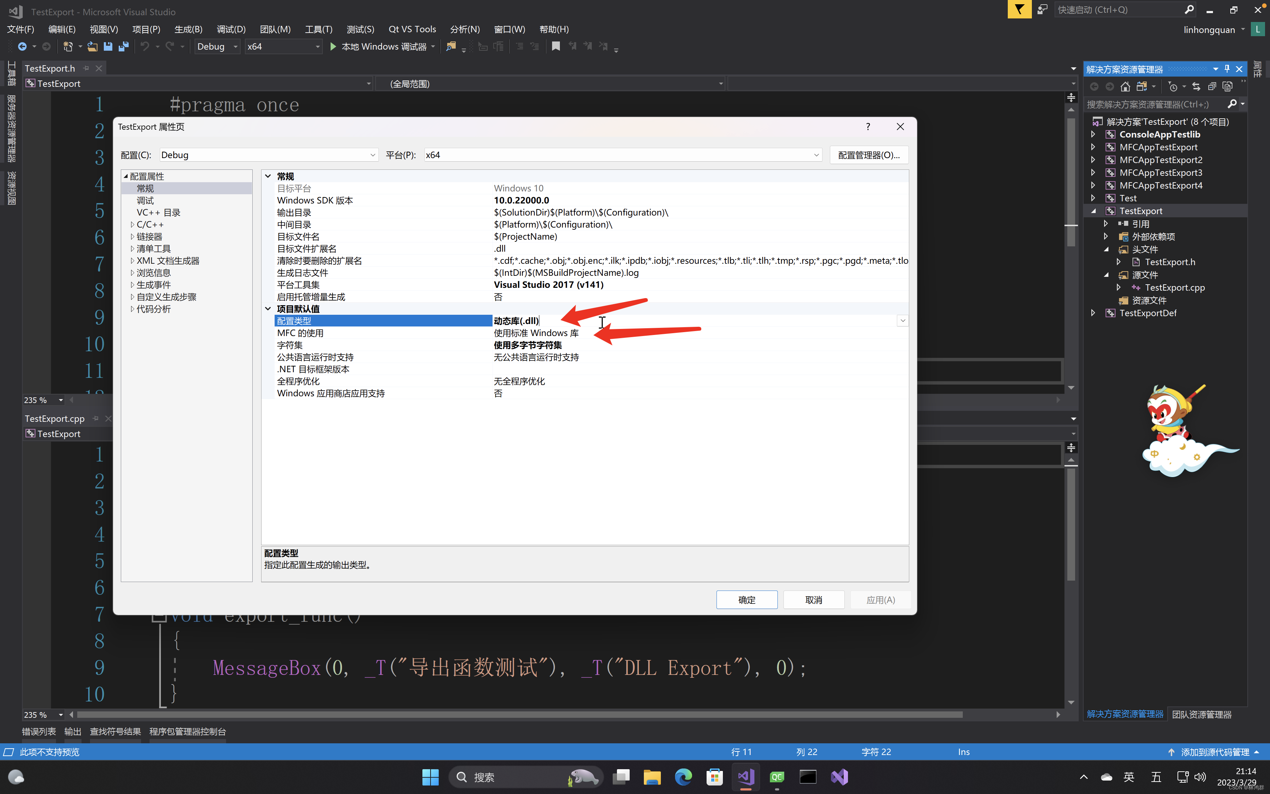
Task: Click the open file folder icon
Action: click(x=92, y=47)
